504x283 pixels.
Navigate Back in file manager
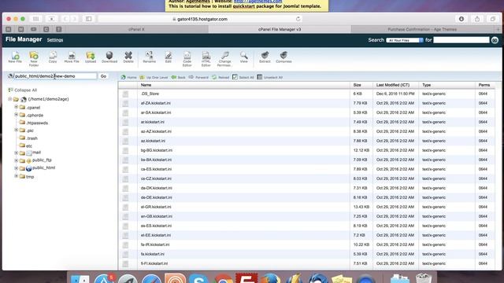point(179,77)
